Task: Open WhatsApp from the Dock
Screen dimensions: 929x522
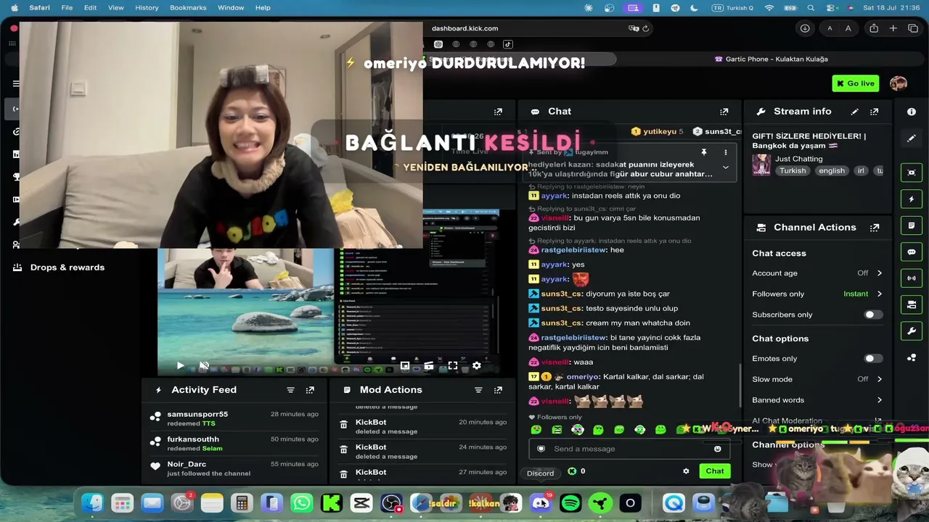Action: click(301, 502)
